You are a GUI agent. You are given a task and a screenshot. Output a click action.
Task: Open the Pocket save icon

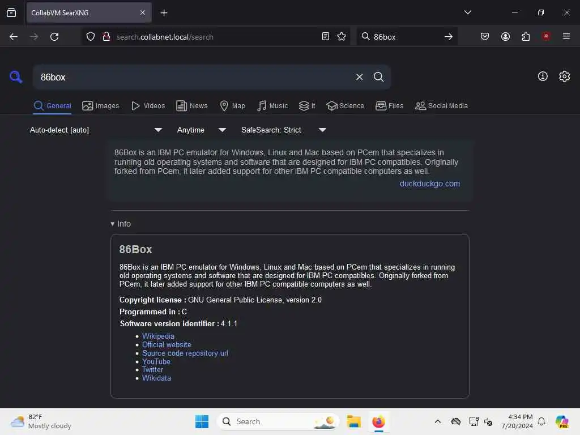tap(485, 36)
